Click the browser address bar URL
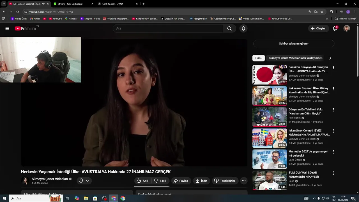The height and width of the screenshot is (202, 359). tap(51, 12)
